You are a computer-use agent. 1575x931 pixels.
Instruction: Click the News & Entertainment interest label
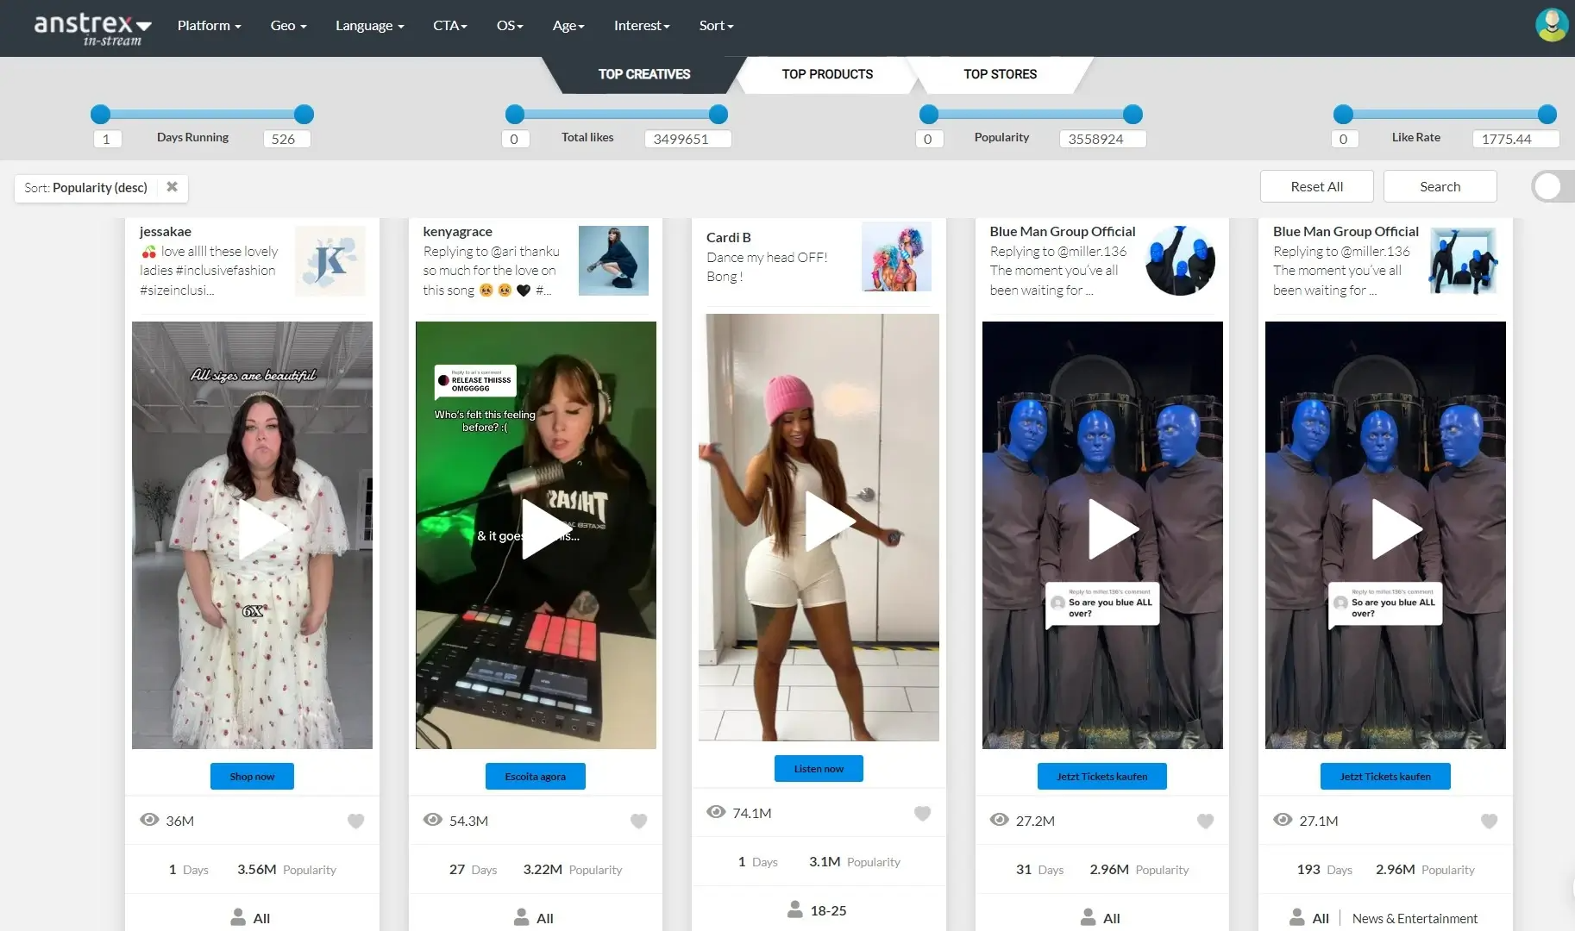pyautogui.click(x=1415, y=918)
